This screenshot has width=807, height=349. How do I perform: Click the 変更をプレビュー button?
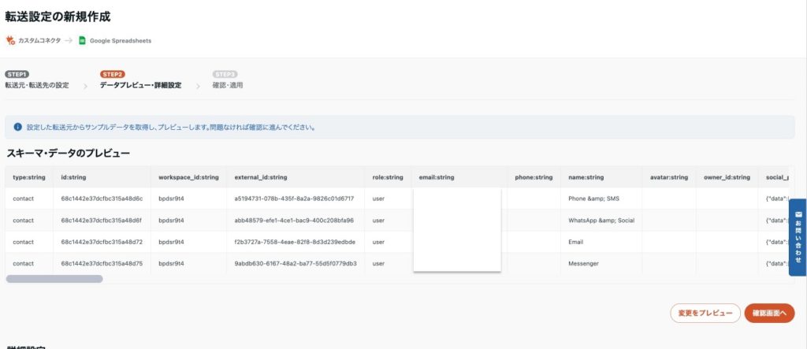click(x=705, y=314)
